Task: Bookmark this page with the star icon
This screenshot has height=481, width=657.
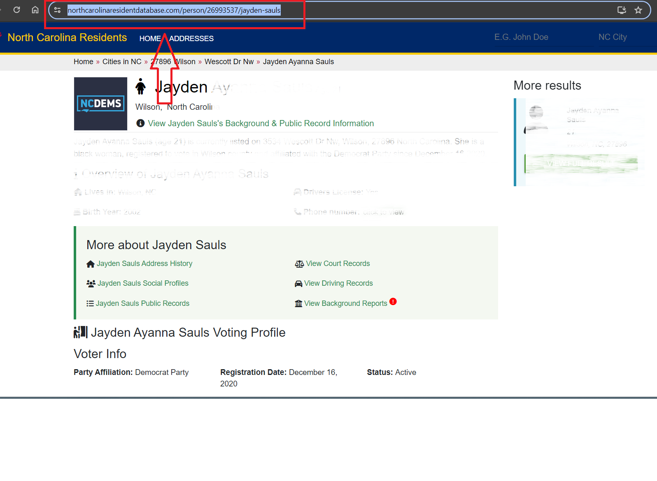Action: pyautogui.click(x=638, y=10)
